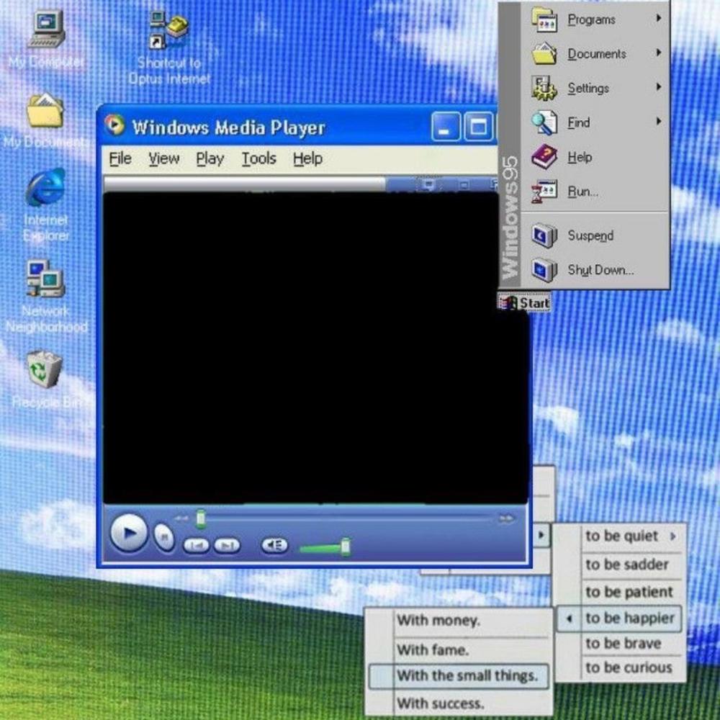The height and width of the screenshot is (720, 720).
Task: Launch Internet Explorer from the desktop
Action: tap(45, 187)
